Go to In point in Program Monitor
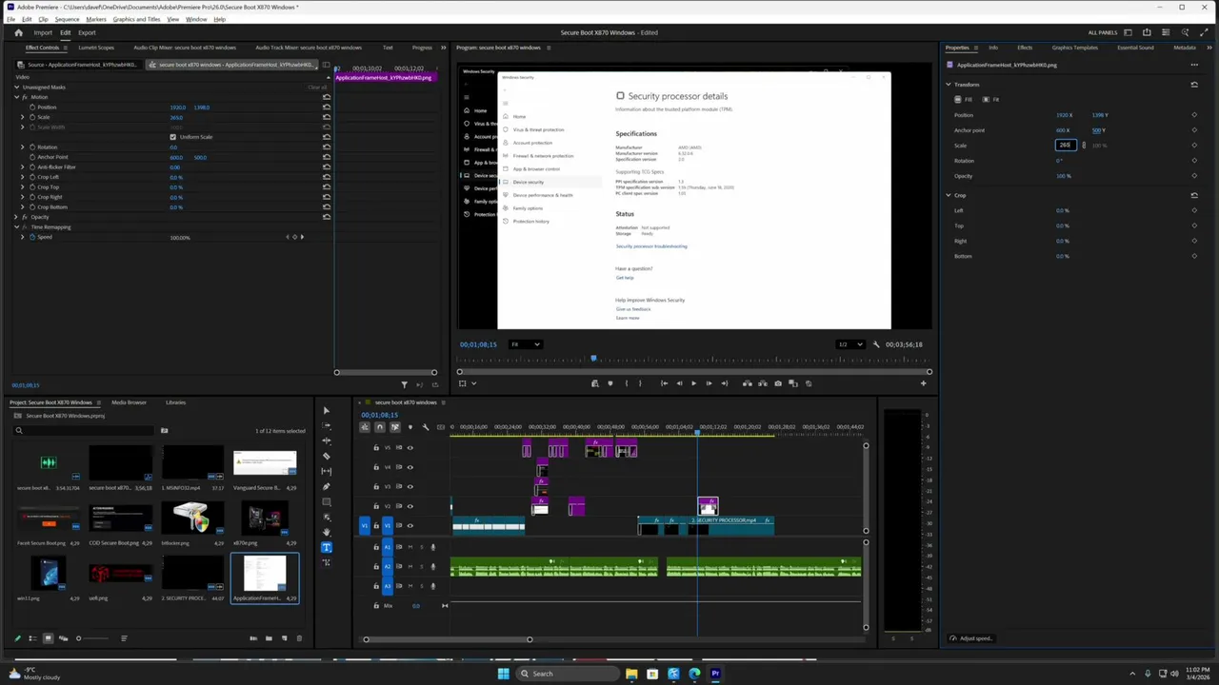 (664, 383)
